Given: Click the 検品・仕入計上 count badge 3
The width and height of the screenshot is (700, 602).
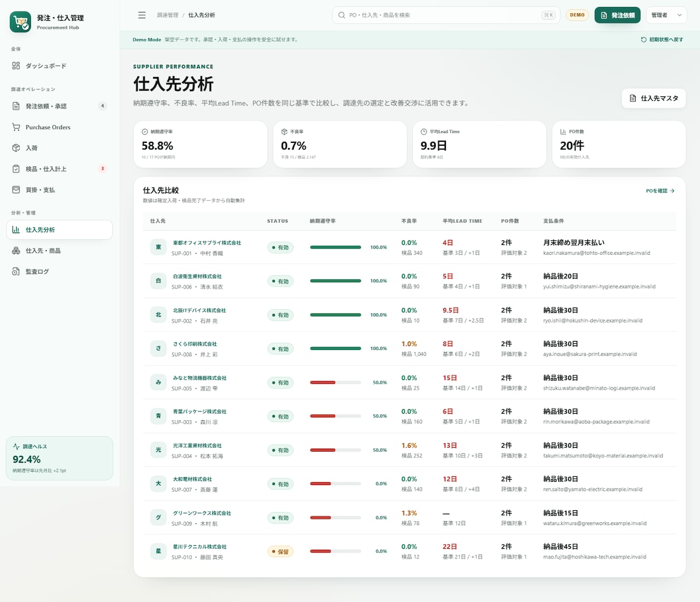Looking at the screenshot, I should pyautogui.click(x=103, y=169).
